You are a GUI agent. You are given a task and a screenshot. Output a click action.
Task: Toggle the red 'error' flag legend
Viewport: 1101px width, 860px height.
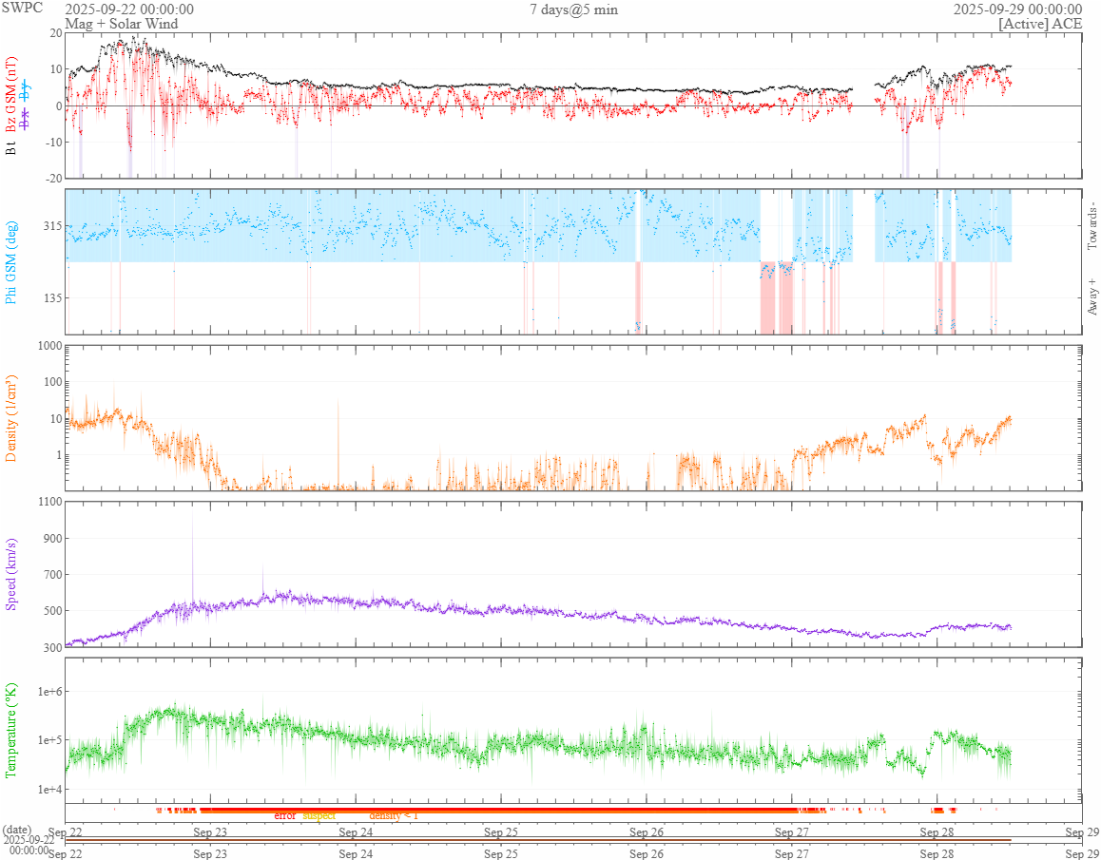285,816
